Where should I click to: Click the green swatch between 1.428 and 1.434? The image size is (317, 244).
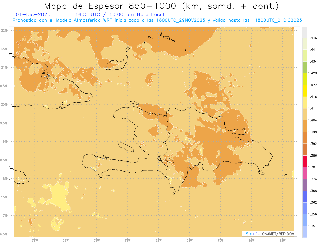305,67
